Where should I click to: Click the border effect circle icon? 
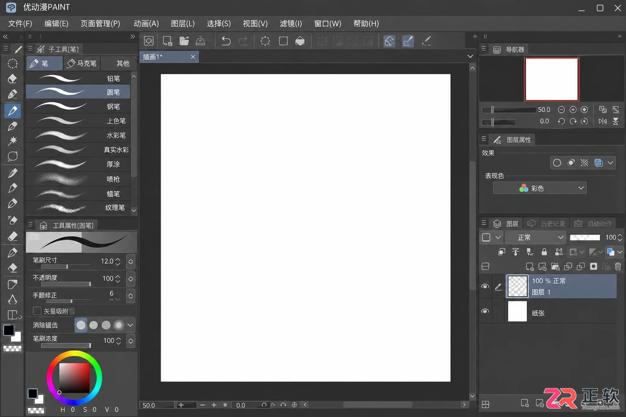coord(557,163)
